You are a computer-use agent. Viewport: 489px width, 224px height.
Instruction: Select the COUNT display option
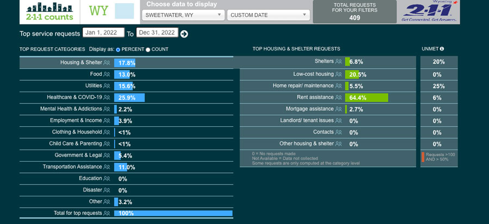148,49
